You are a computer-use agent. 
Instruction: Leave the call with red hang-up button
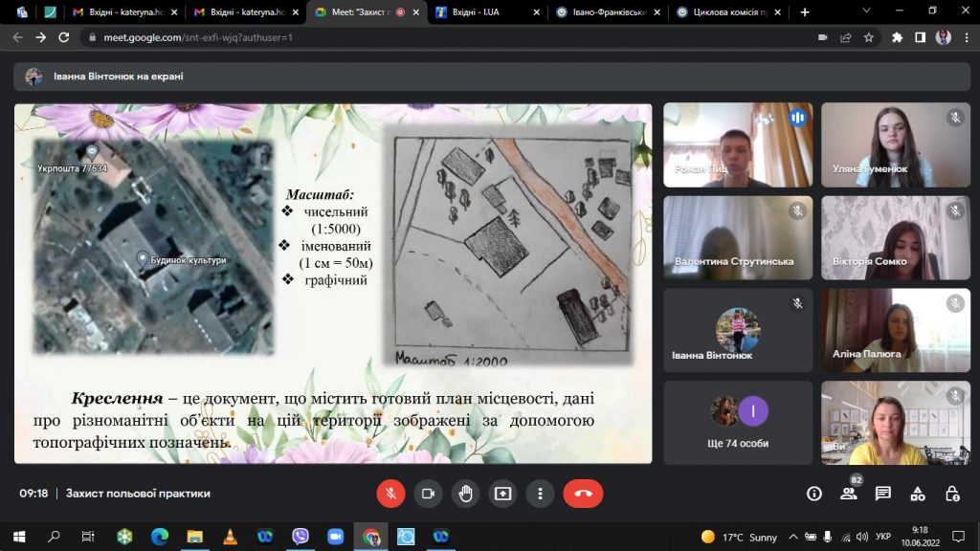tap(583, 494)
